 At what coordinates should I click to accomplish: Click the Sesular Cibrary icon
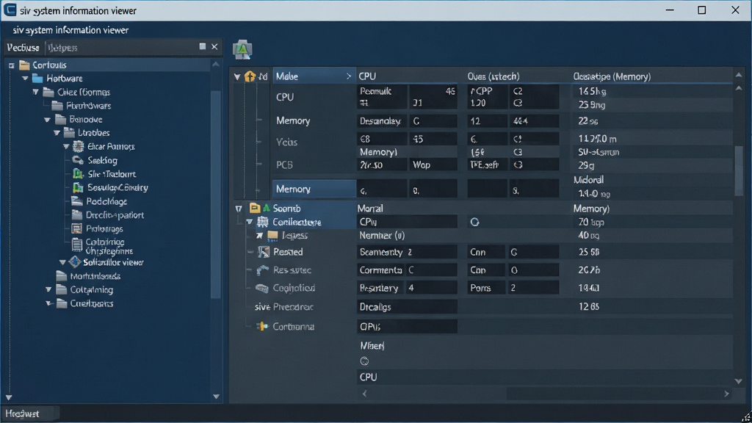78,187
